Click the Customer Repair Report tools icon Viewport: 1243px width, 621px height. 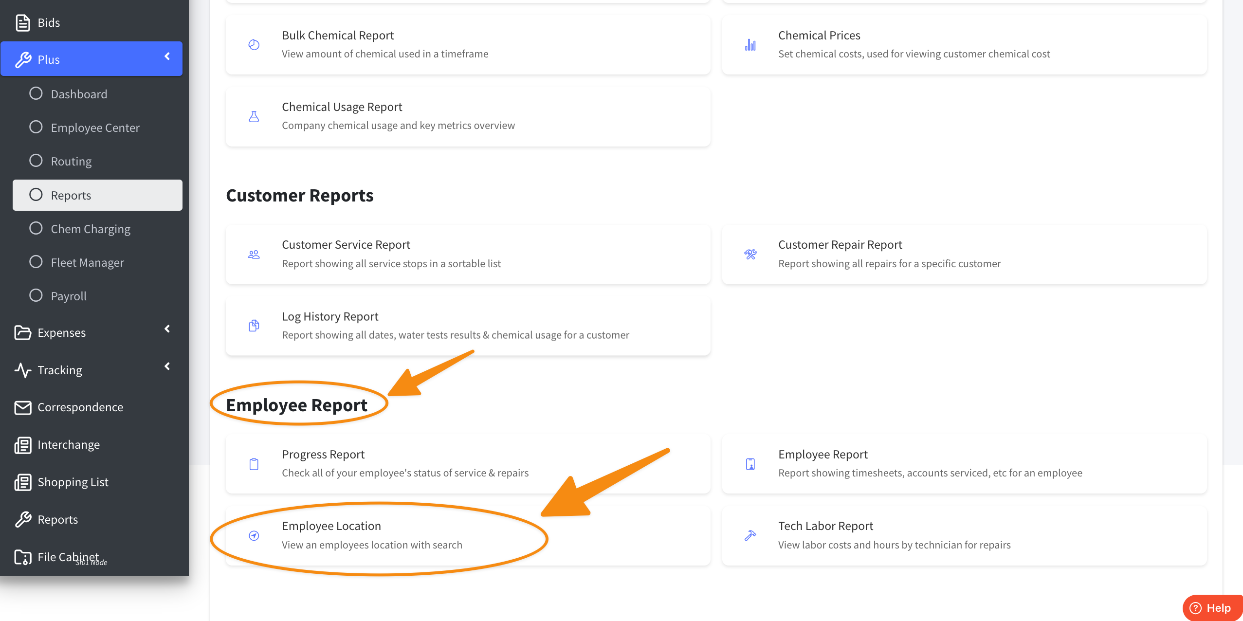(x=750, y=254)
